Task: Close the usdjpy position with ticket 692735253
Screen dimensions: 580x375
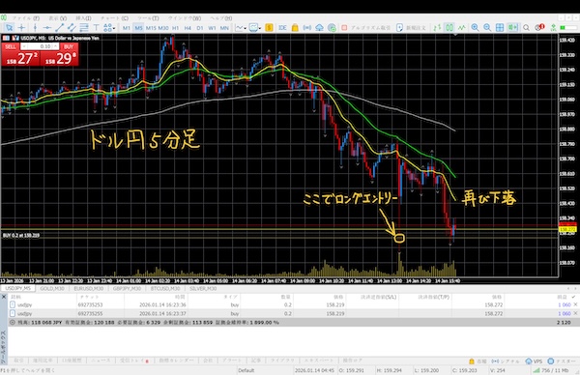Action: pyautogui.click(x=575, y=304)
